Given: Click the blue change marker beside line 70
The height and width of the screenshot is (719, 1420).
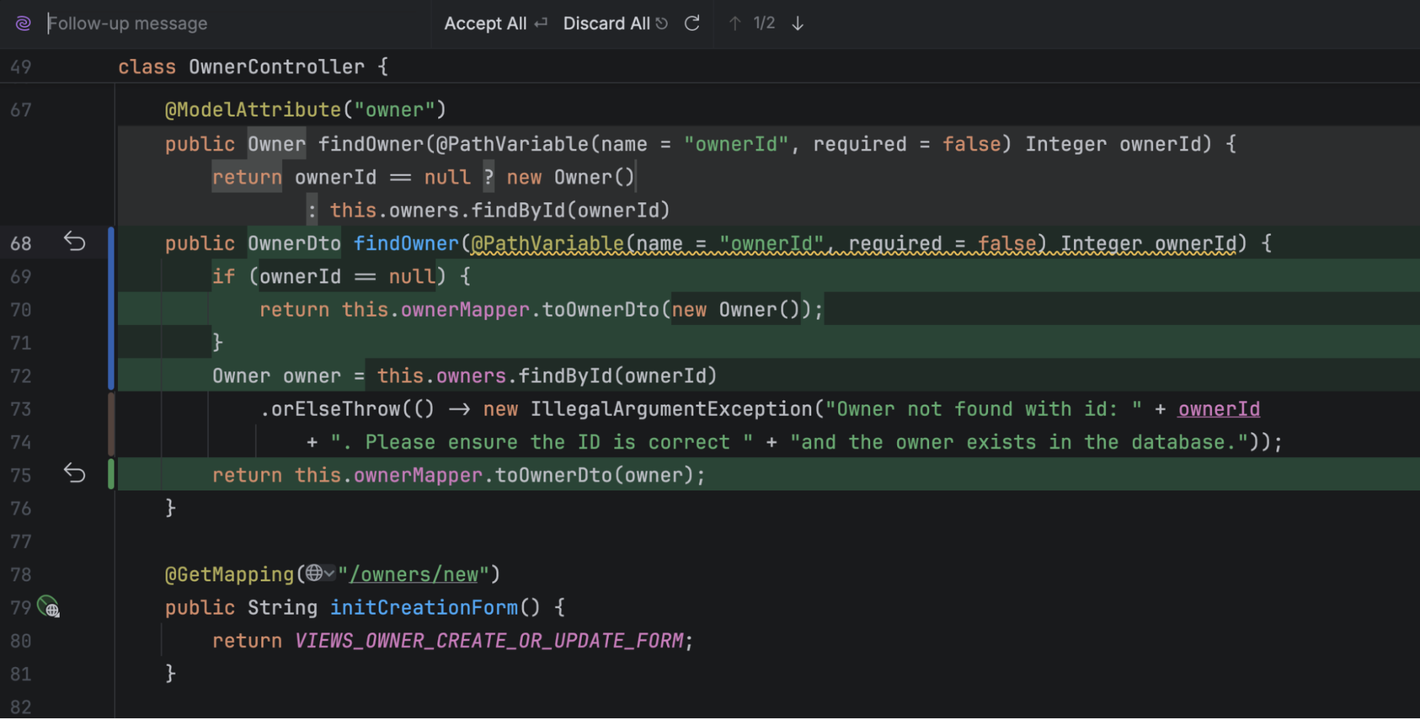Looking at the screenshot, I should [111, 309].
